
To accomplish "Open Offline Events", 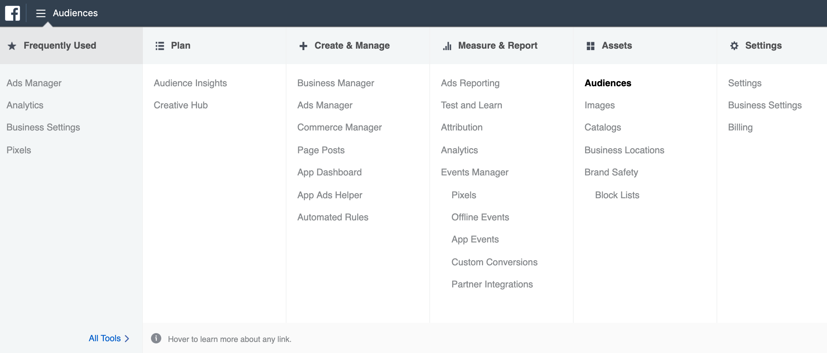I will click(x=481, y=217).
